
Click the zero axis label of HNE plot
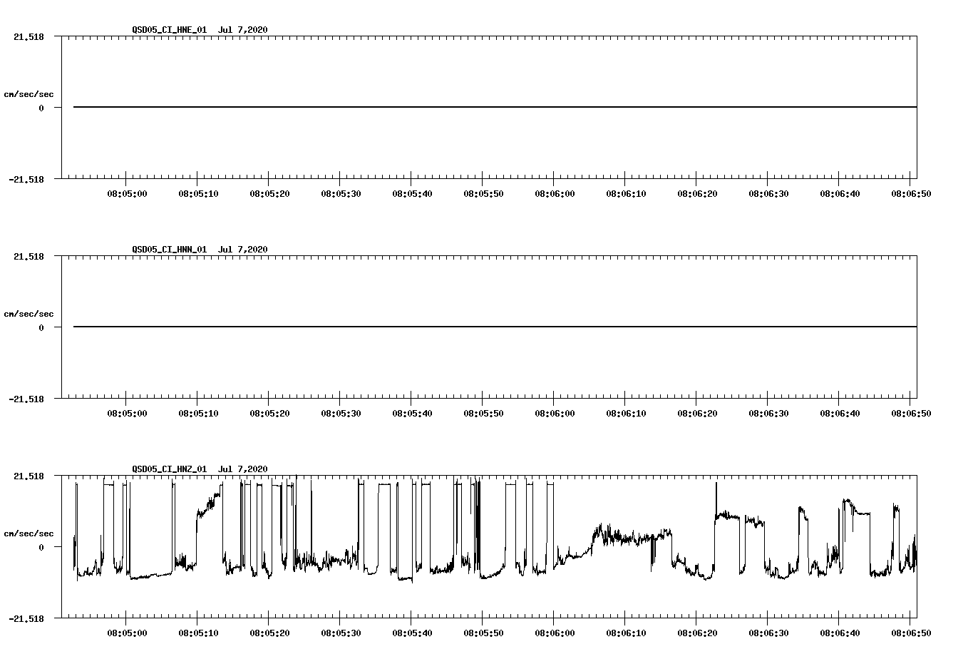(x=41, y=108)
